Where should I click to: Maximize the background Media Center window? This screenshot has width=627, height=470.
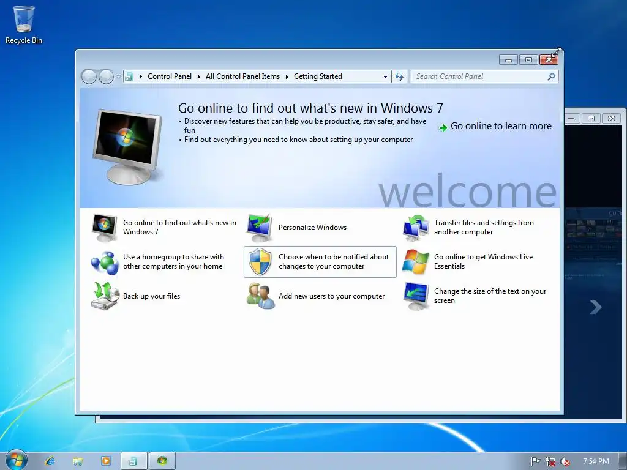(x=591, y=119)
